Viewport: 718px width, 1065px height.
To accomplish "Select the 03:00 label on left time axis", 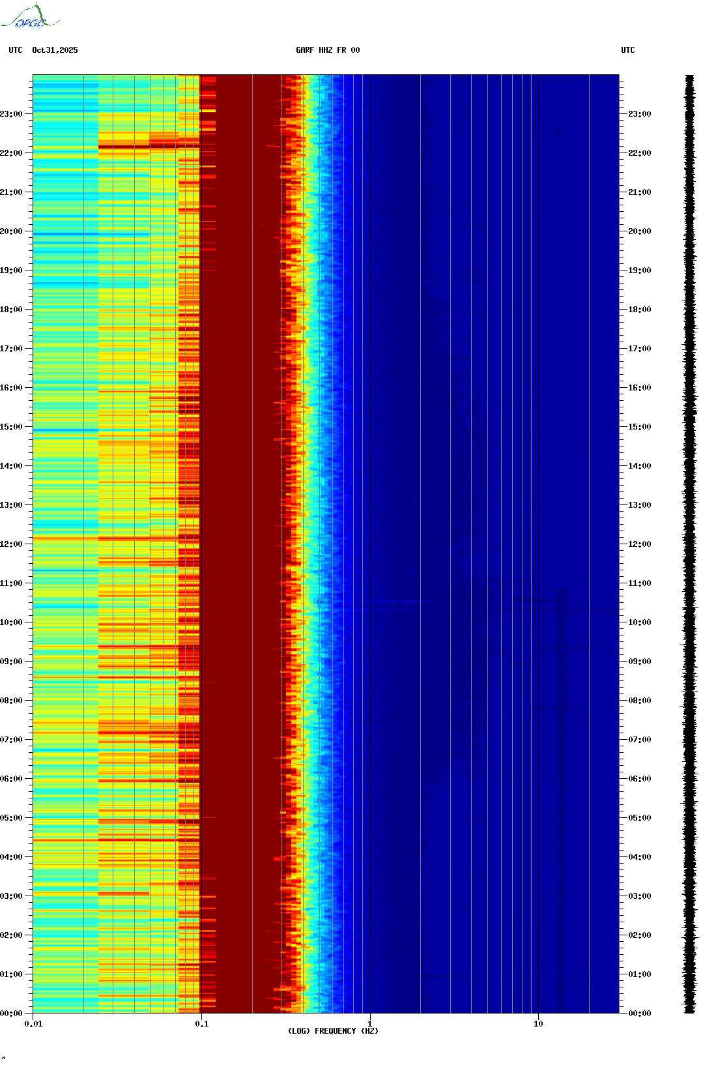I will pos(12,896).
